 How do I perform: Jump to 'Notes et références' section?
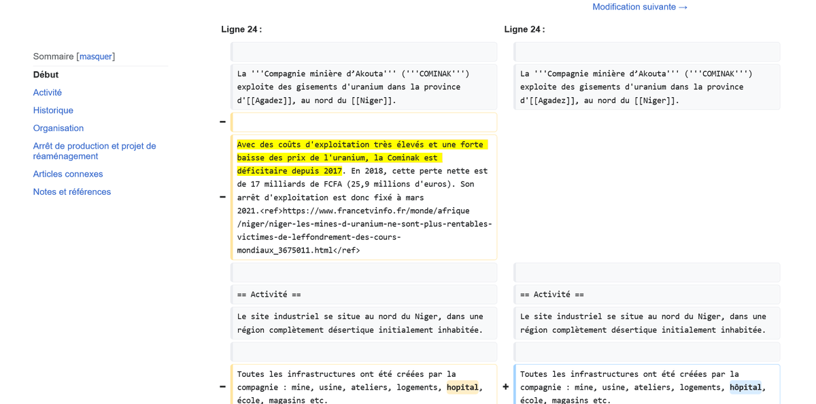[x=72, y=191]
